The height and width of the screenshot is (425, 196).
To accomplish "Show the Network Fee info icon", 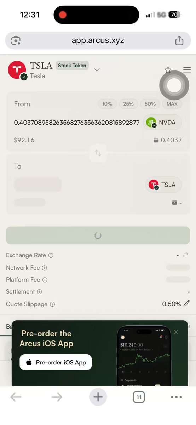I will click(45, 268).
